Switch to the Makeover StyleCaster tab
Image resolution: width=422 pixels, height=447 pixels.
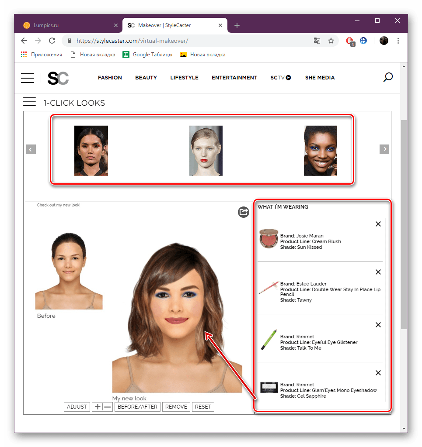(x=175, y=25)
